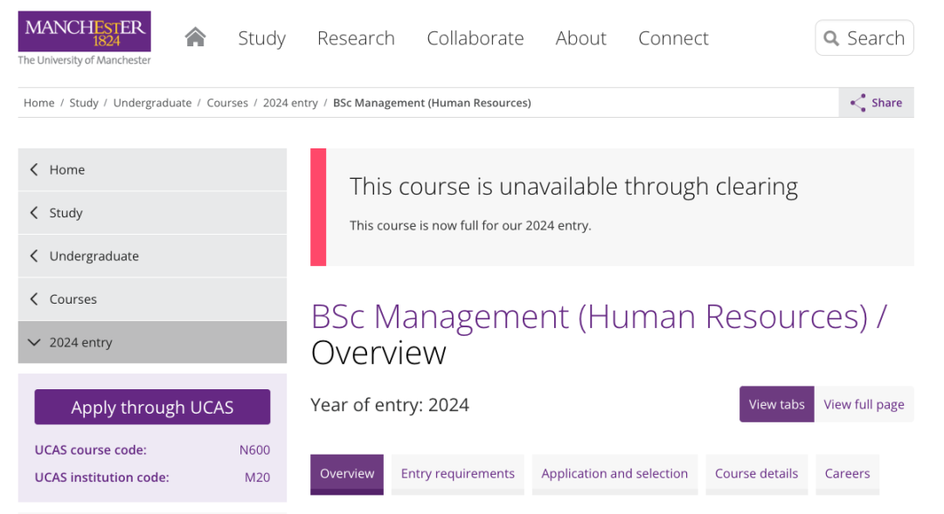Go back to Undergraduate in sidebar
Viewport: 944px width, 514px height.
(x=152, y=256)
